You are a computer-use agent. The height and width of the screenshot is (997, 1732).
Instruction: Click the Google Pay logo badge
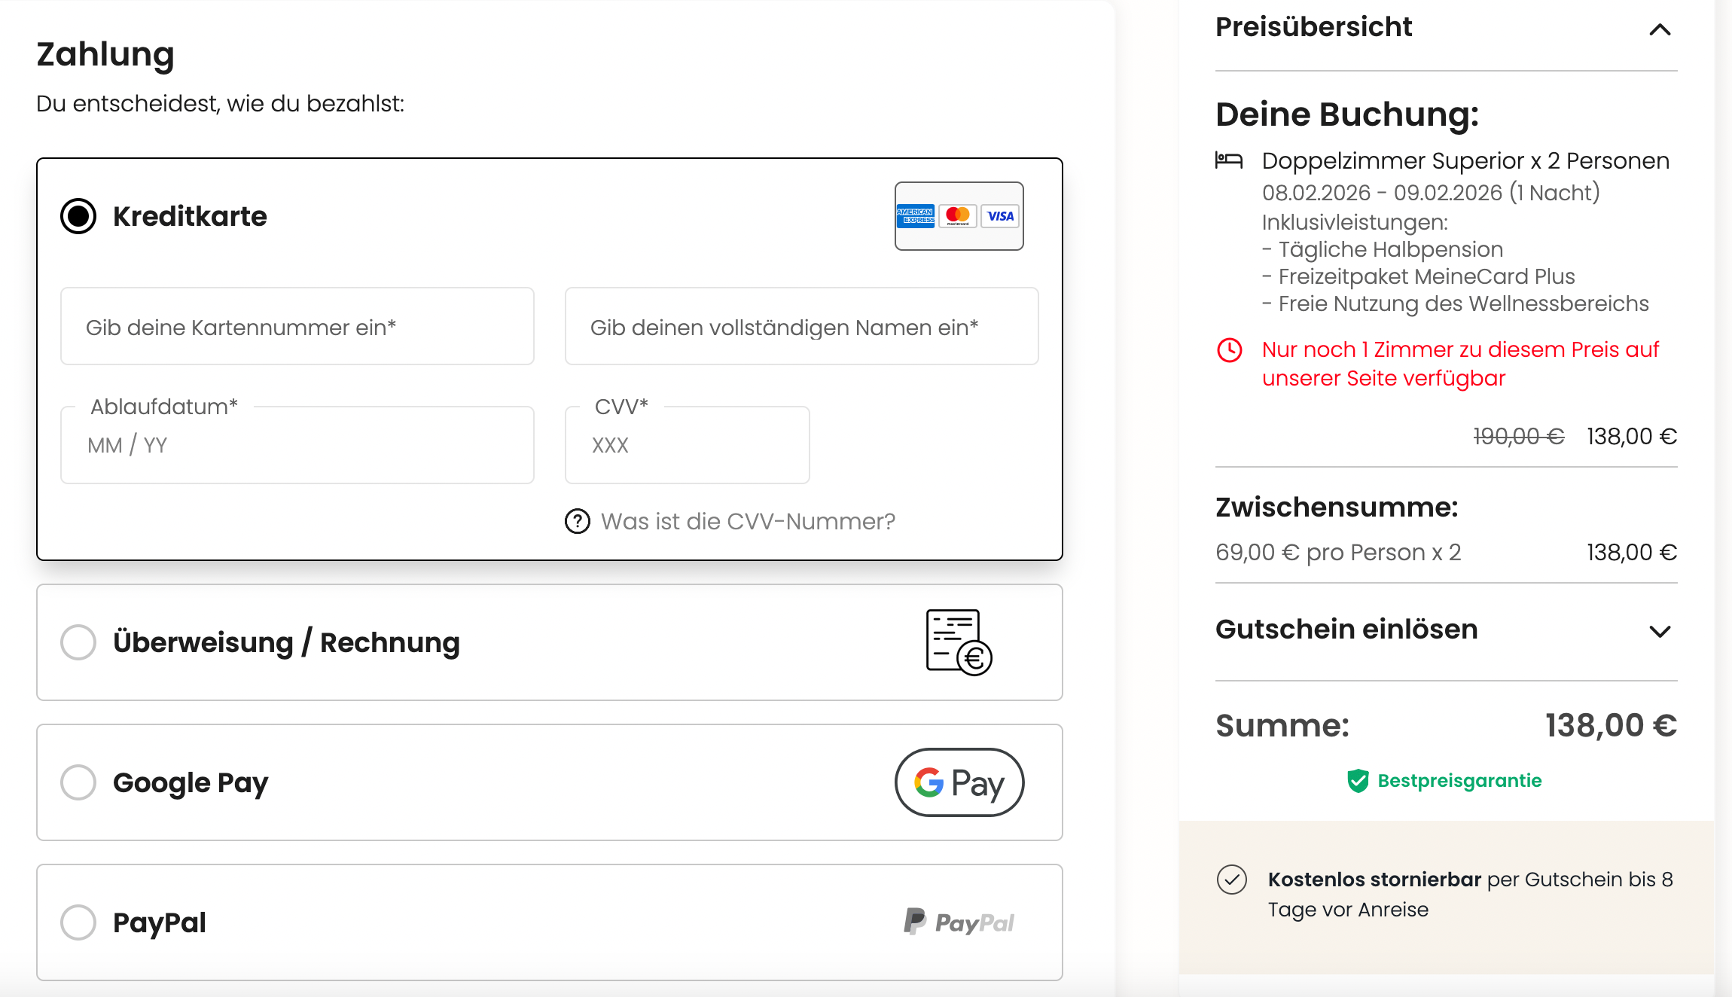coord(959,782)
